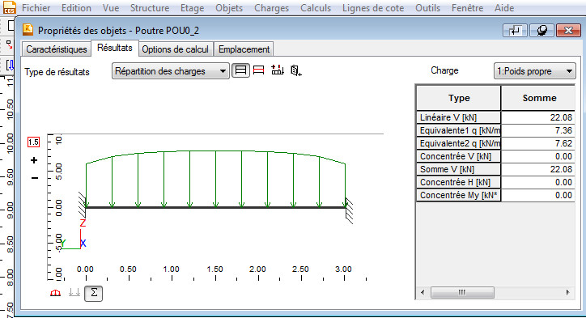Click the red 1.5 scale box
The height and width of the screenshot is (318, 586).
point(33,142)
